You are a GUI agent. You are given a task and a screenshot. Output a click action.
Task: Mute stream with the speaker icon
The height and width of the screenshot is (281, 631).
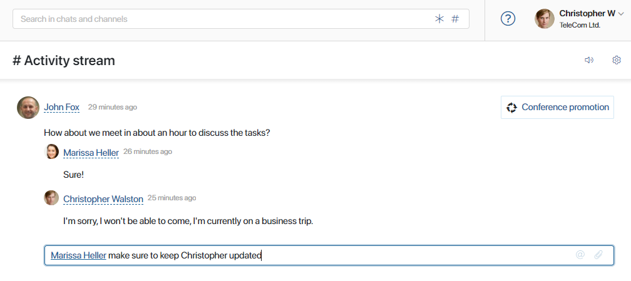[589, 60]
